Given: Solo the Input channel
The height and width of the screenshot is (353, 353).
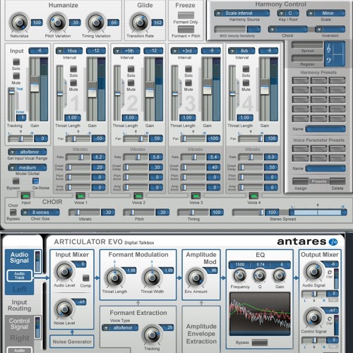Looking at the screenshot, I should click(16, 62).
